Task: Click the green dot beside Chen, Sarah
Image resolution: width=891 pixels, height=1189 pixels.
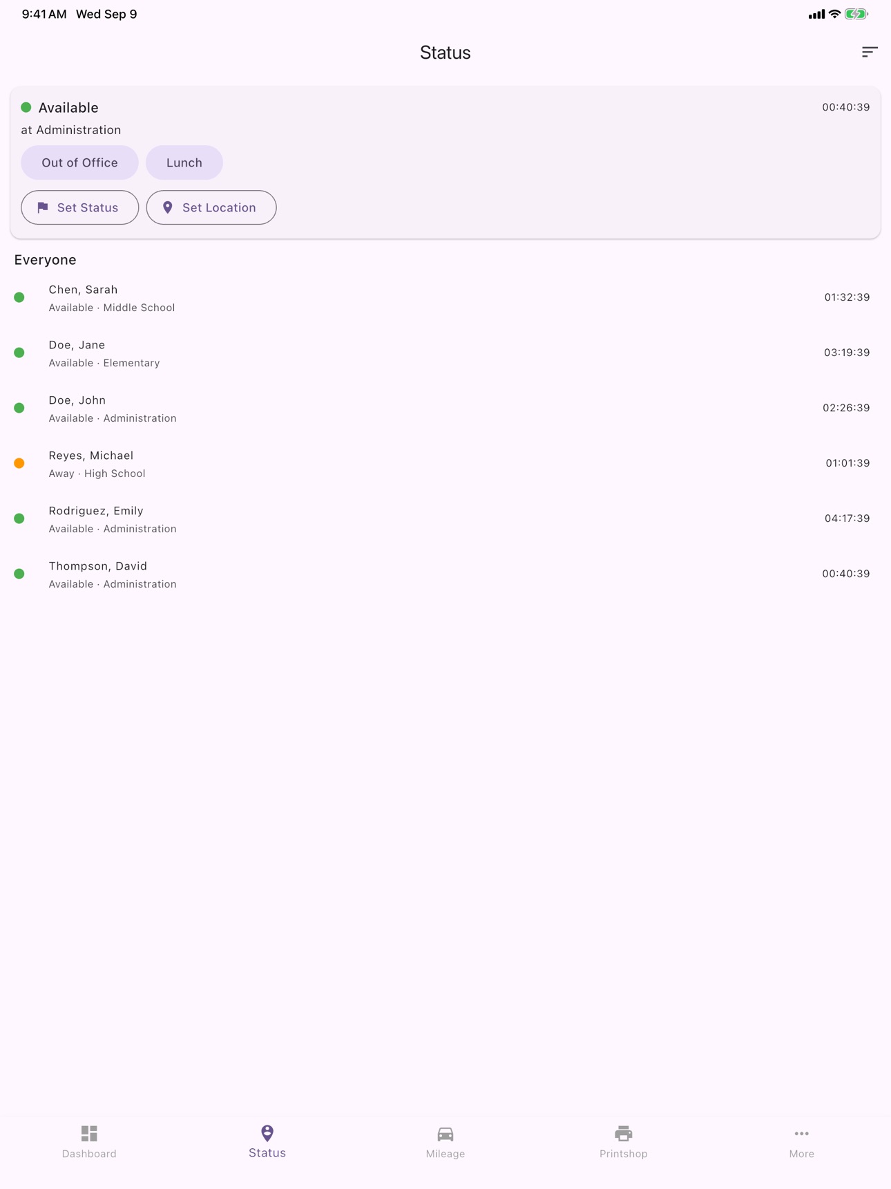Action: (19, 297)
